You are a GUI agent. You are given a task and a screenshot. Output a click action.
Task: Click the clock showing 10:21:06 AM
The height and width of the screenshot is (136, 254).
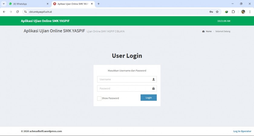[224, 21]
